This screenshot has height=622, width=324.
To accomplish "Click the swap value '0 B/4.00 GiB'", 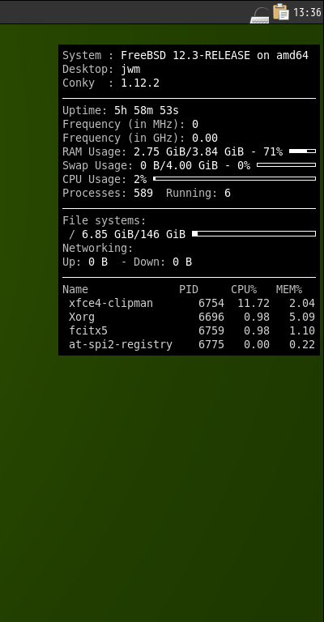I will pos(179,165).
